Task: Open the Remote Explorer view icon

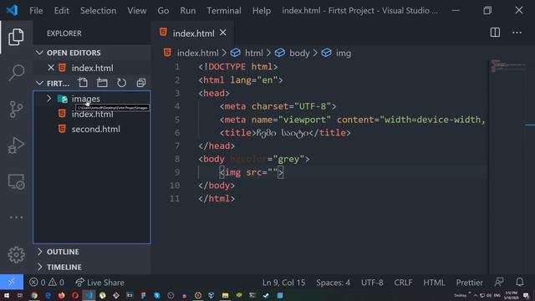Action: 16,181
